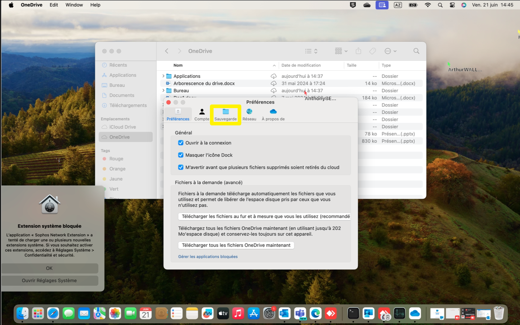Open Apple TV from the Dock
The width and height of the screenshot is (520, 325).
(223, 313)
